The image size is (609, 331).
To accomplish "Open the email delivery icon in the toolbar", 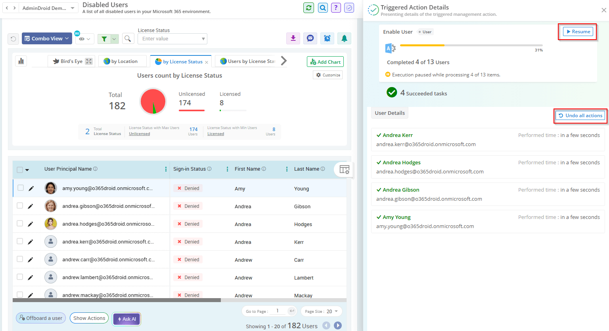I will tap(310, 38).
